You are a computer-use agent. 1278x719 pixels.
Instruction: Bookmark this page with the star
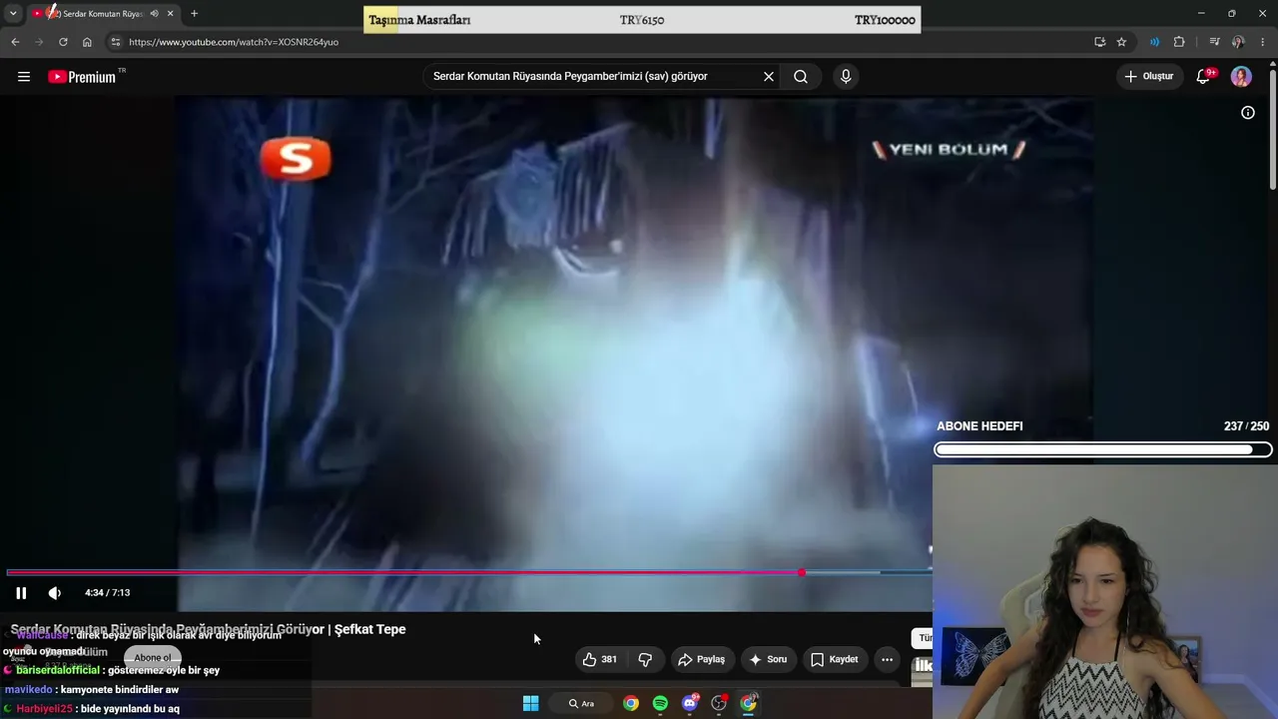point(1121,42)
